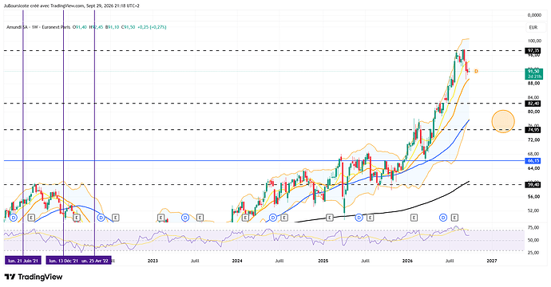Click the E marker just after the 2025 label
Image resolution: width=551 pixels, height=287 pixels.
coord(330,218)
